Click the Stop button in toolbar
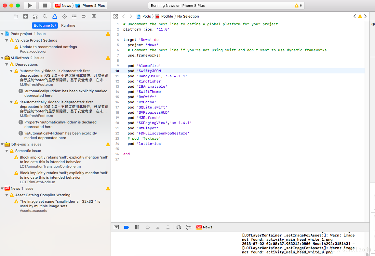 45,6
